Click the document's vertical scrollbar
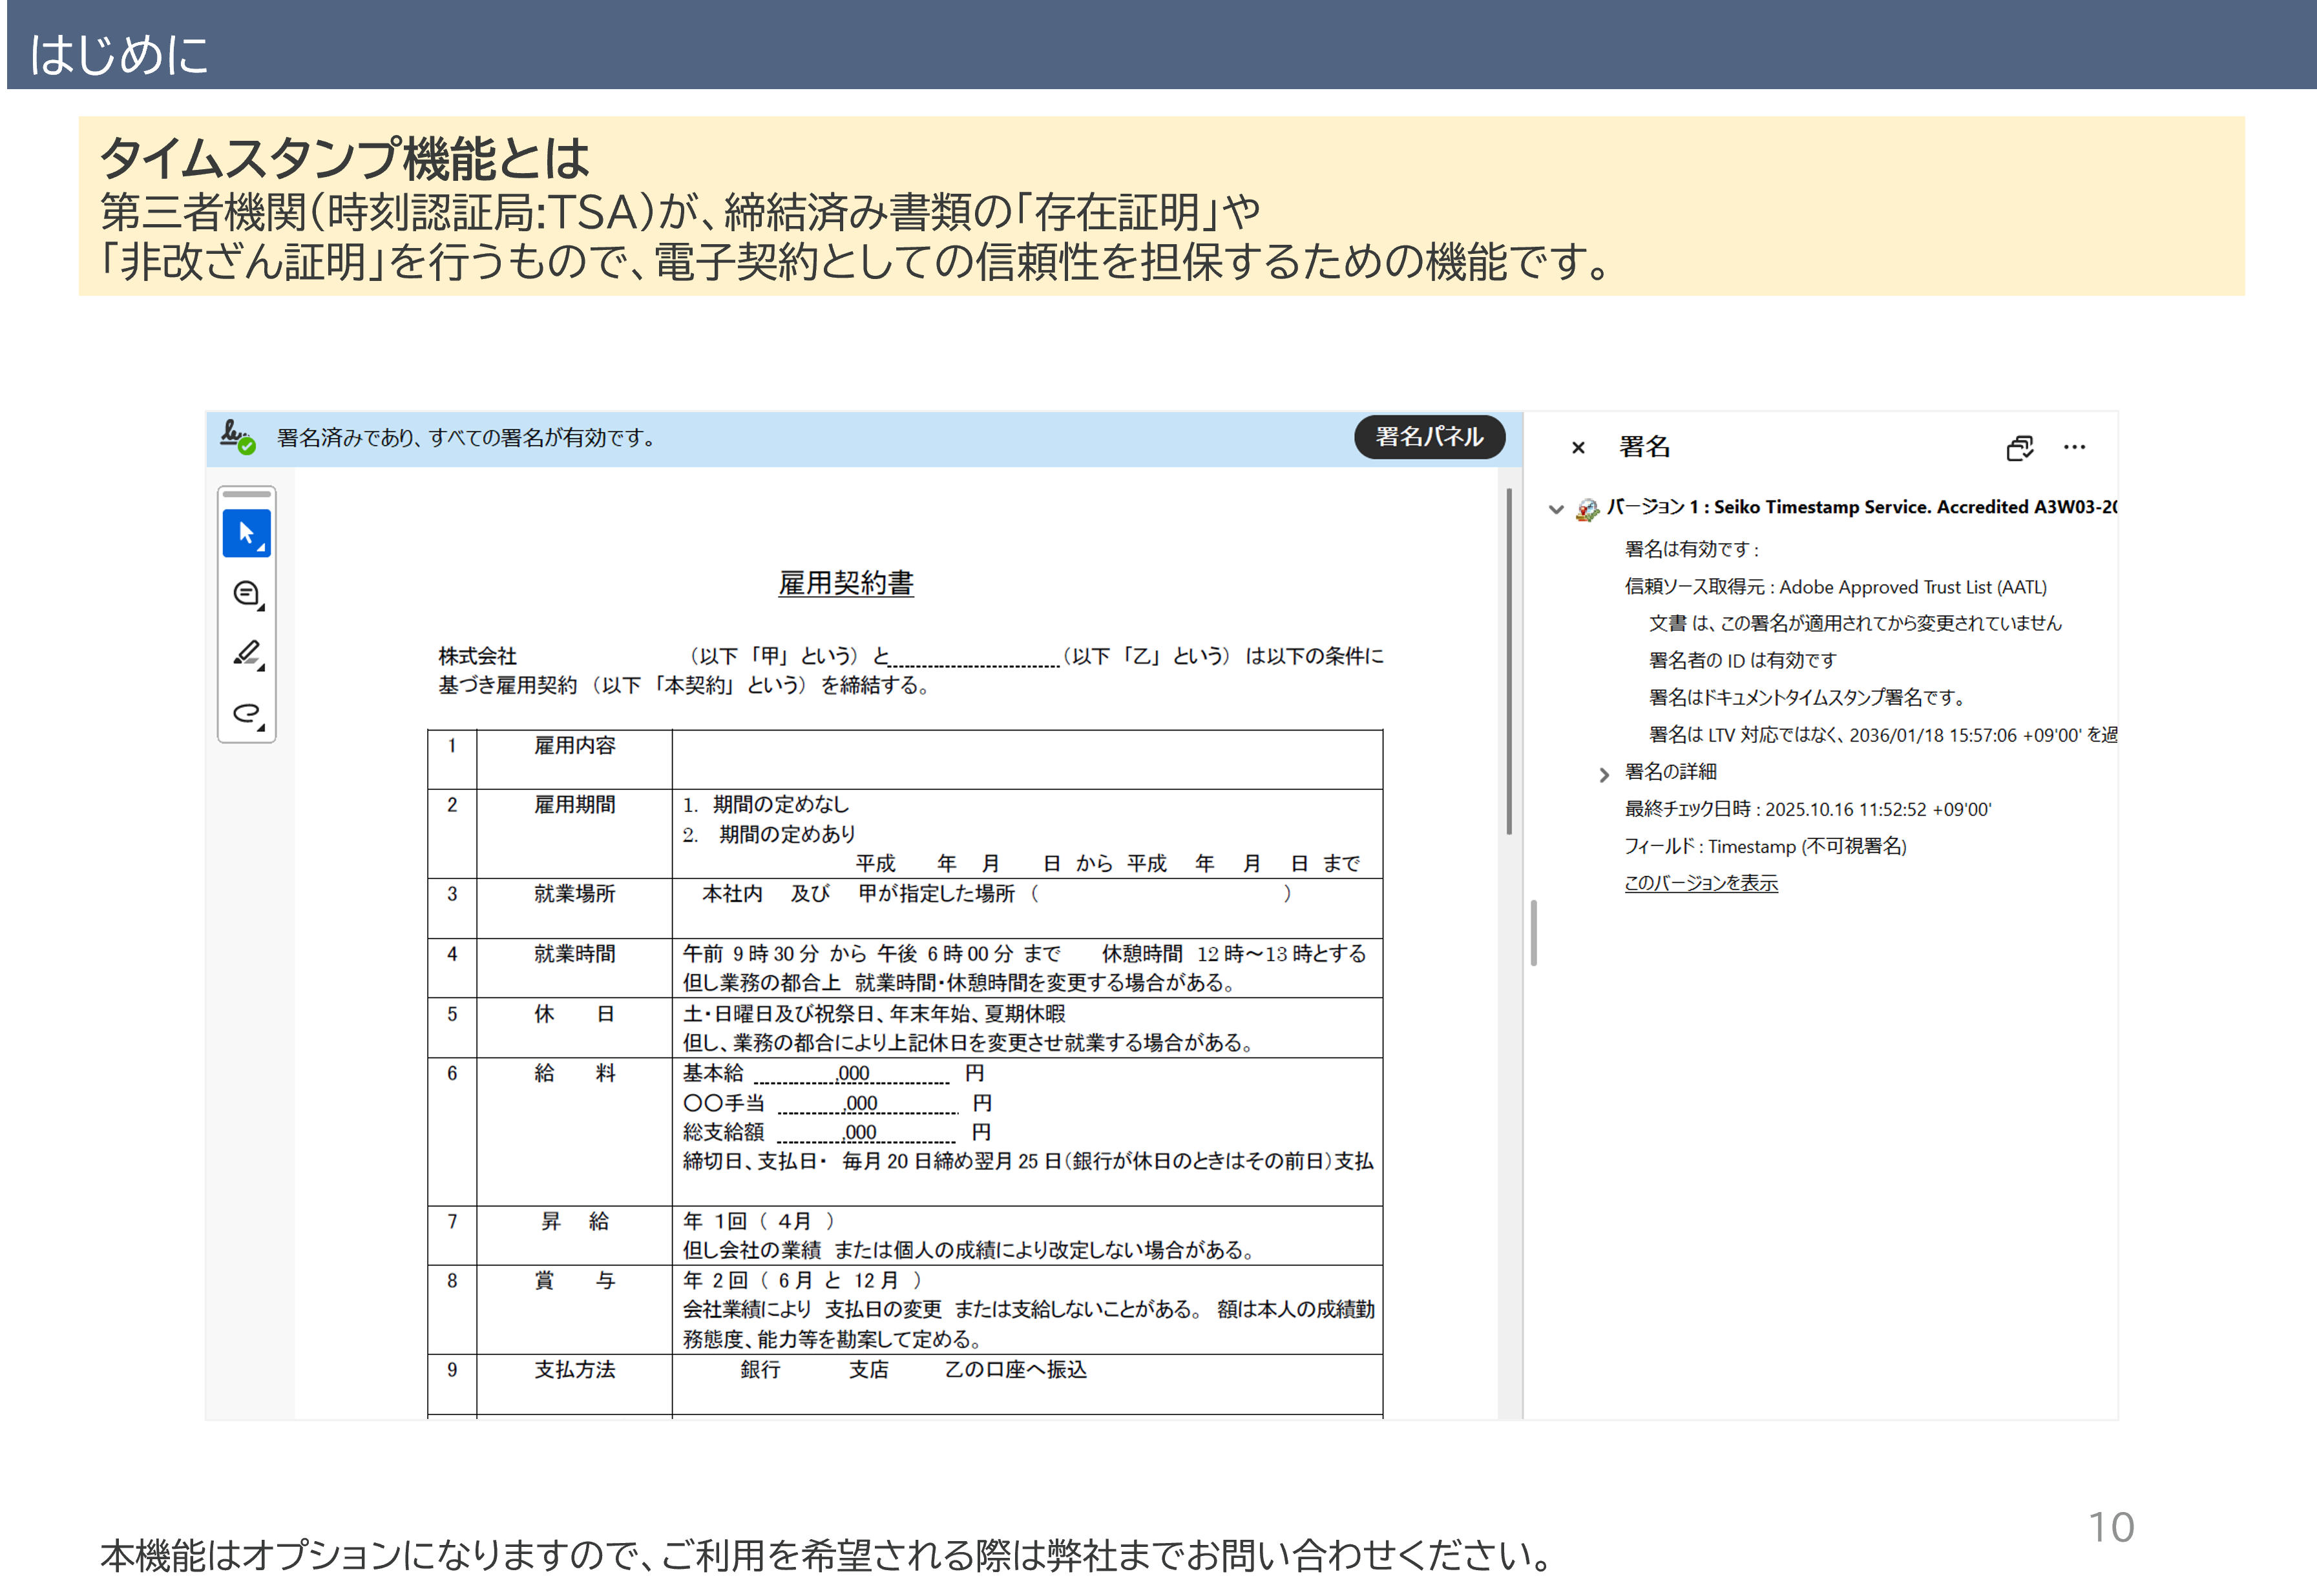The height and width of the screenshot is (1596, 2317). pos(1509,660)
